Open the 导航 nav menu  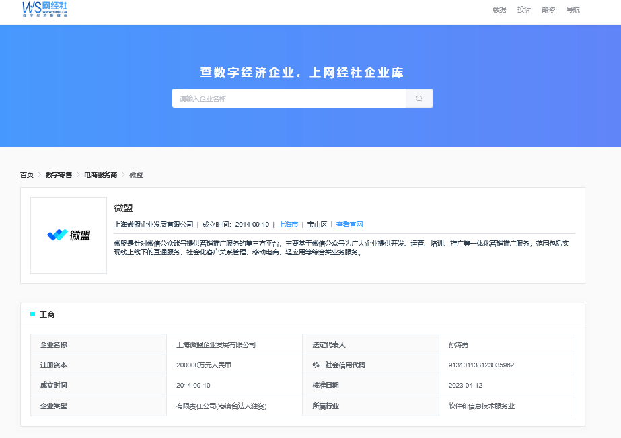pyautogui.click(x=573, y=10)
